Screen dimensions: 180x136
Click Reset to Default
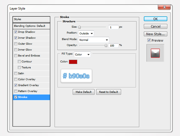pyautogui.click(x=109, y=92)
